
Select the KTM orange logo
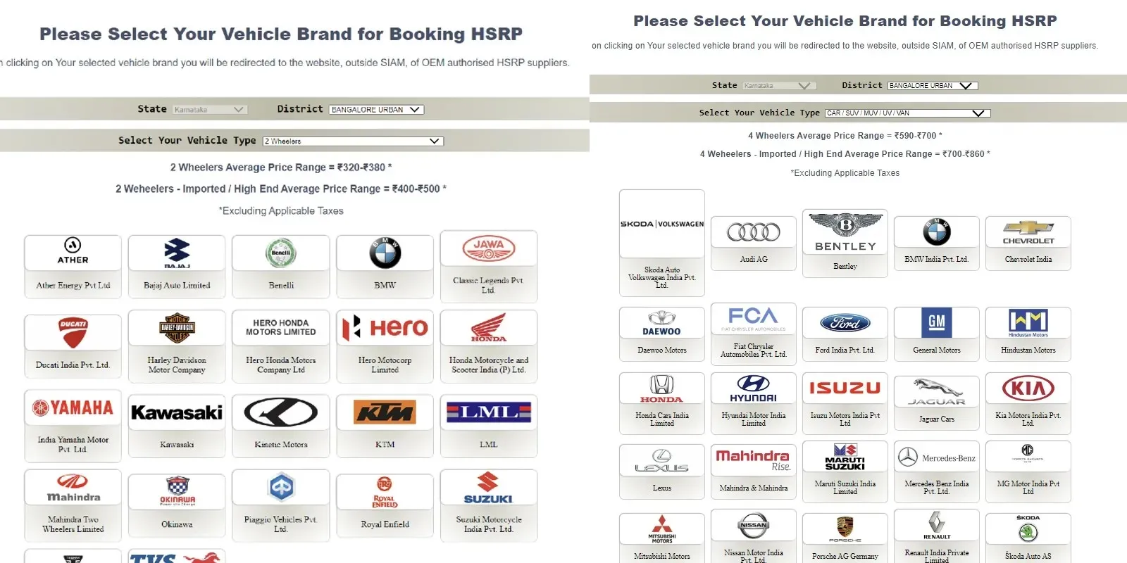point(385,412)
